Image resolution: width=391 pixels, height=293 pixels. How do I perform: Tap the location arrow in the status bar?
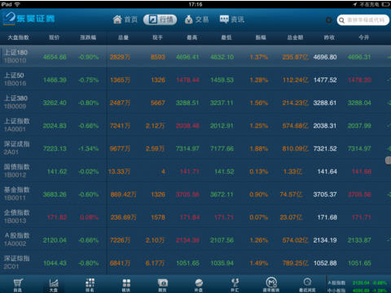click(x=355, y=4)
